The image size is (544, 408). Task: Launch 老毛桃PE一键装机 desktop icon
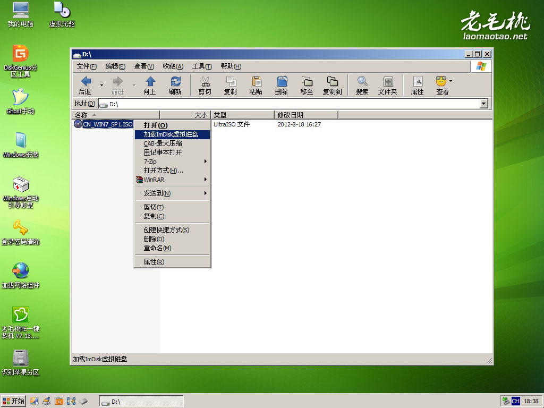[x=21, y=322]
